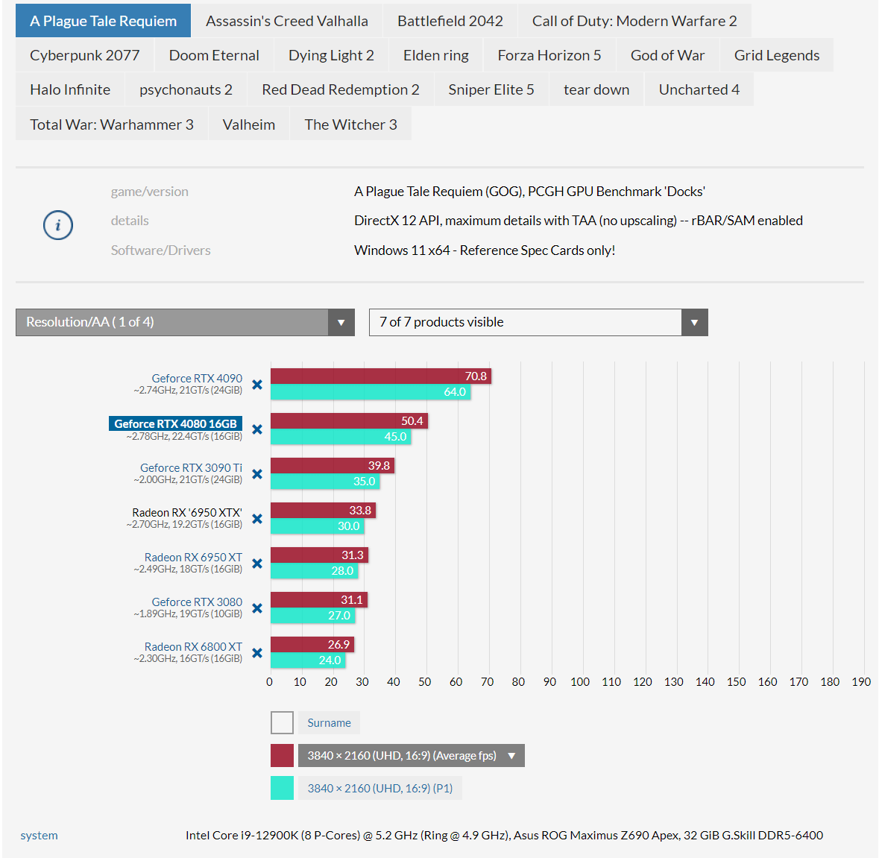The height and width of the screenshot is (858, 879).
Task: Remove Geforce RTX 4090 with its X icon
Action: (x=257, y=385)
